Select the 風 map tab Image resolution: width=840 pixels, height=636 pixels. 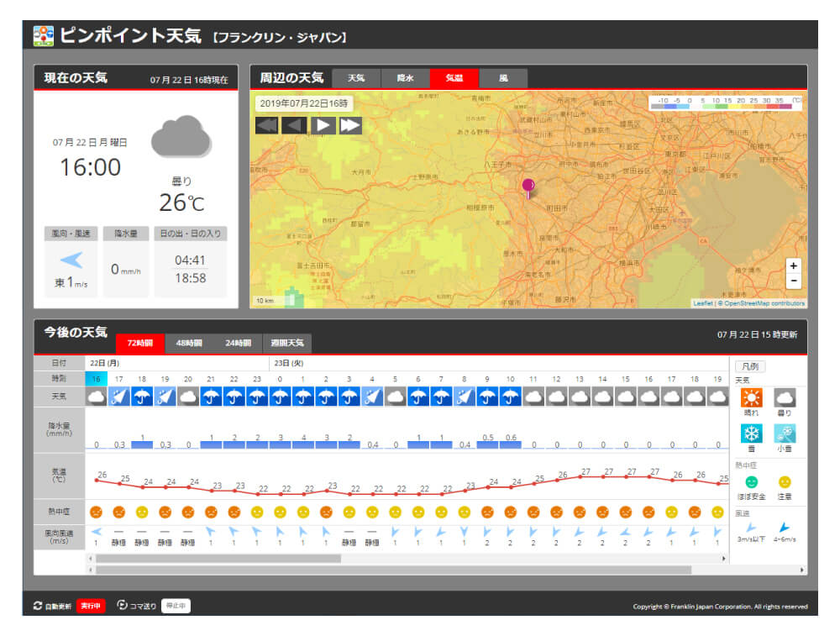(503, 78)
